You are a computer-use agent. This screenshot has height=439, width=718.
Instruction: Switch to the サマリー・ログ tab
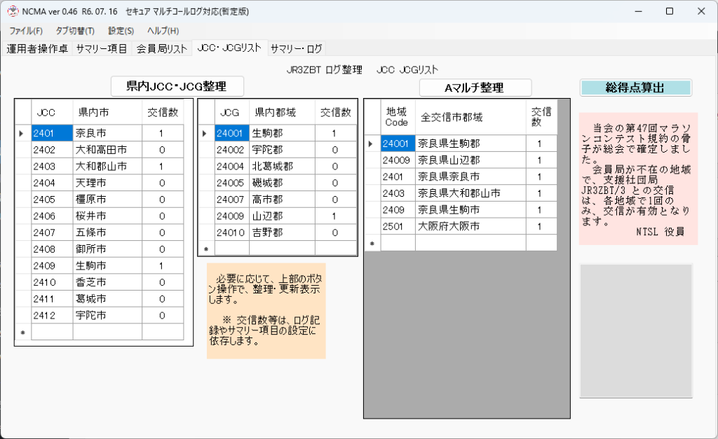tap(296, 48)
